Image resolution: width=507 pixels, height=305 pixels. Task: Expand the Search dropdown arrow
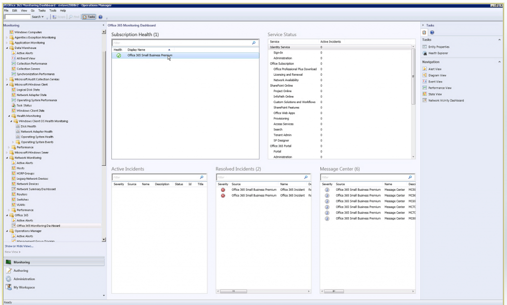pos(42,16)
